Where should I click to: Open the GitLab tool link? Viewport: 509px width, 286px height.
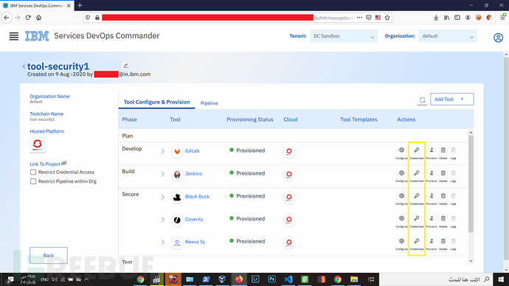pyautogui.click(x=193, y=151)
